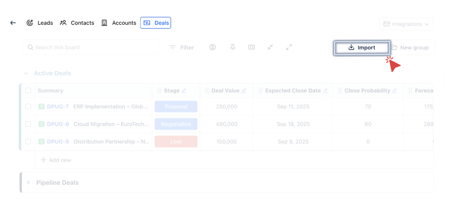Screen dimensions: 463x209
Task: Toggle the select-all checkbox in header
Action: point(28,91)
